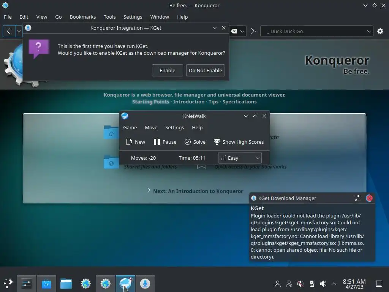Open Konqueror's View menu
The height and width of the screenshot is (292, 389).
42,17
